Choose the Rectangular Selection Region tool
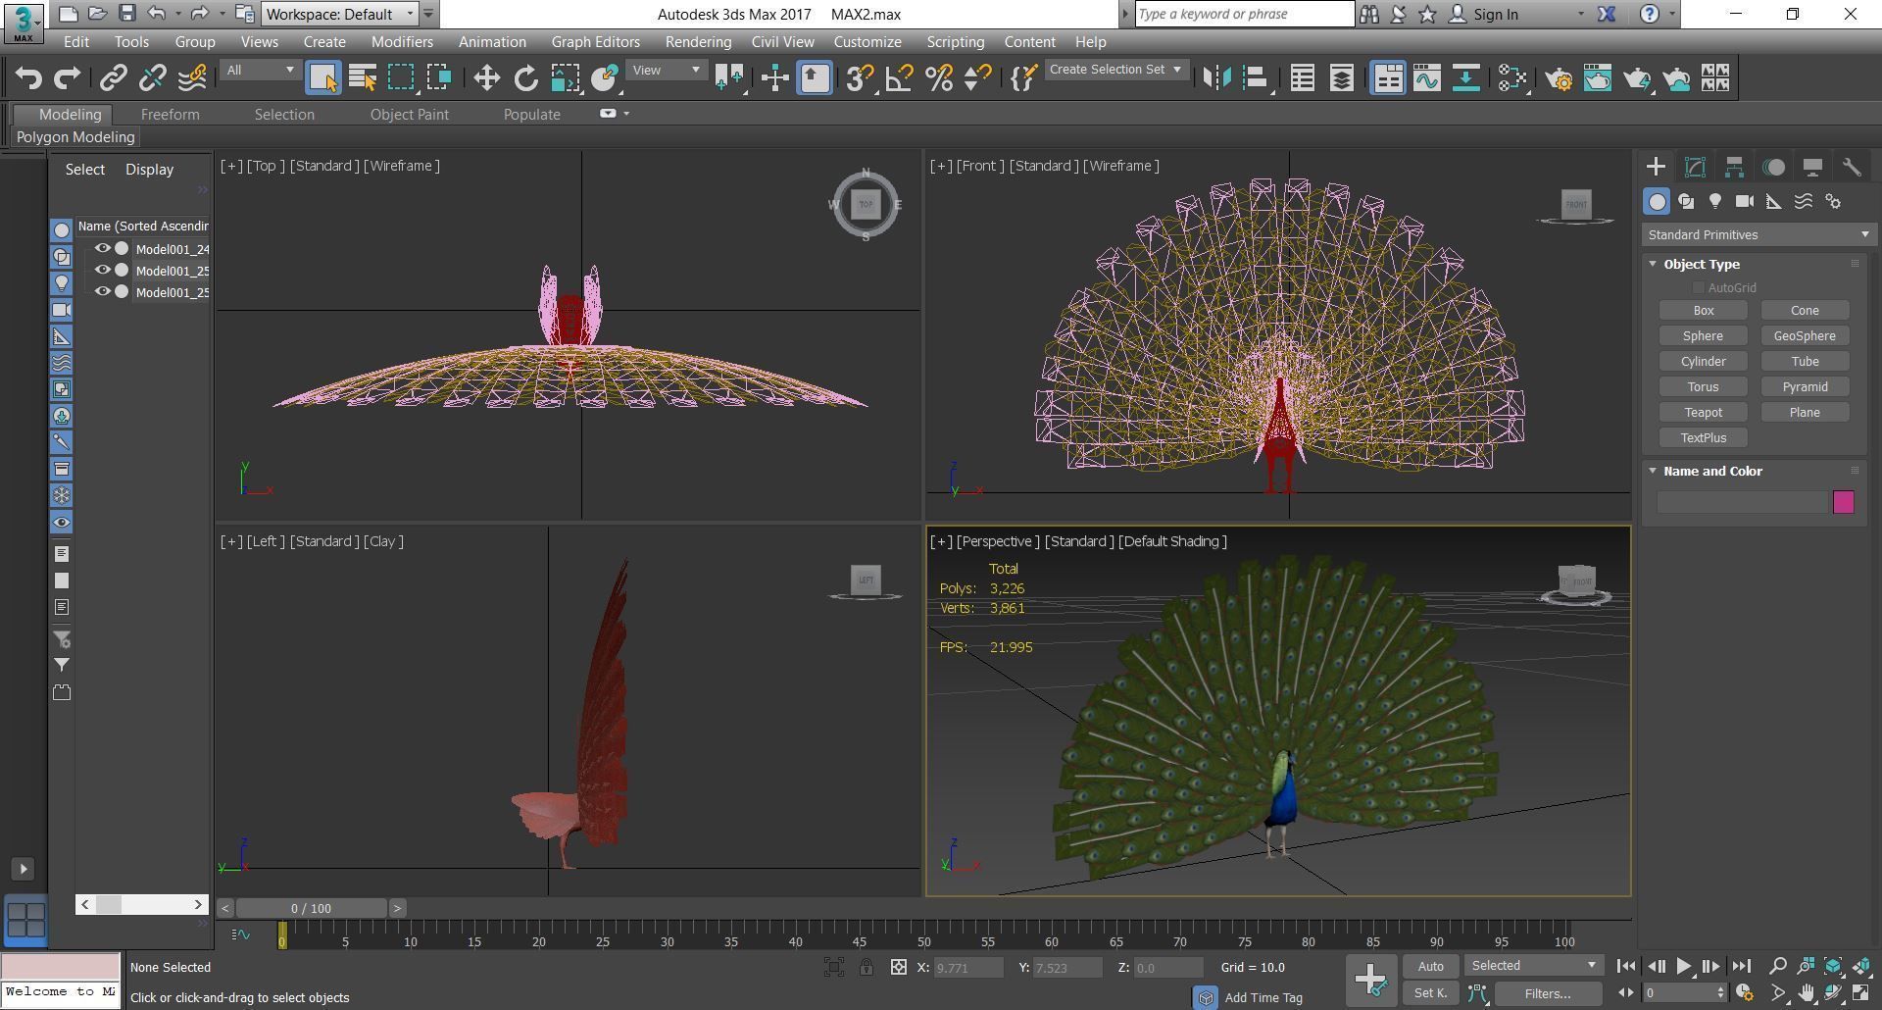This screenshot has height=1010, width=1882. (401, 77)
